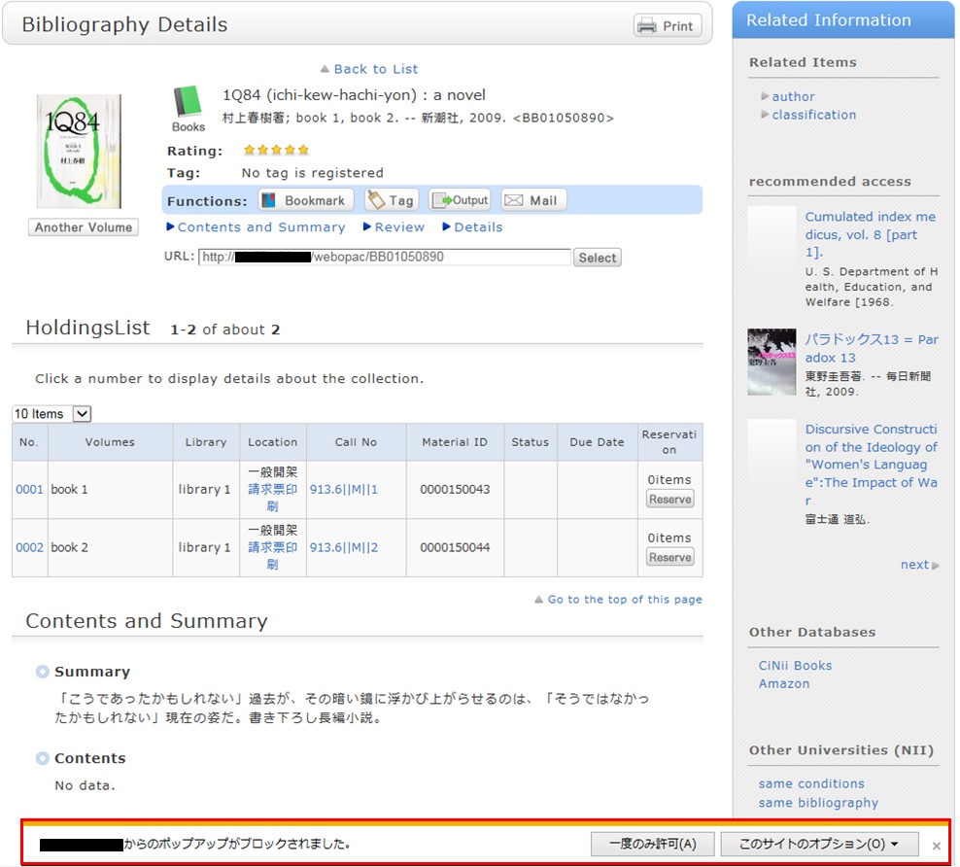Click the green Books material icon
Viewport: 960px width, 867px height.
[188, 103]
